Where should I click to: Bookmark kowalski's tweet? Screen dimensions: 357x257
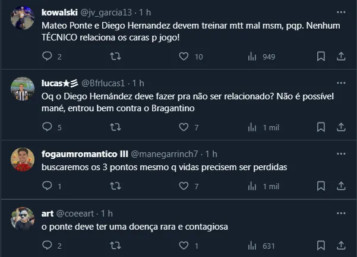tap(321, 57)
